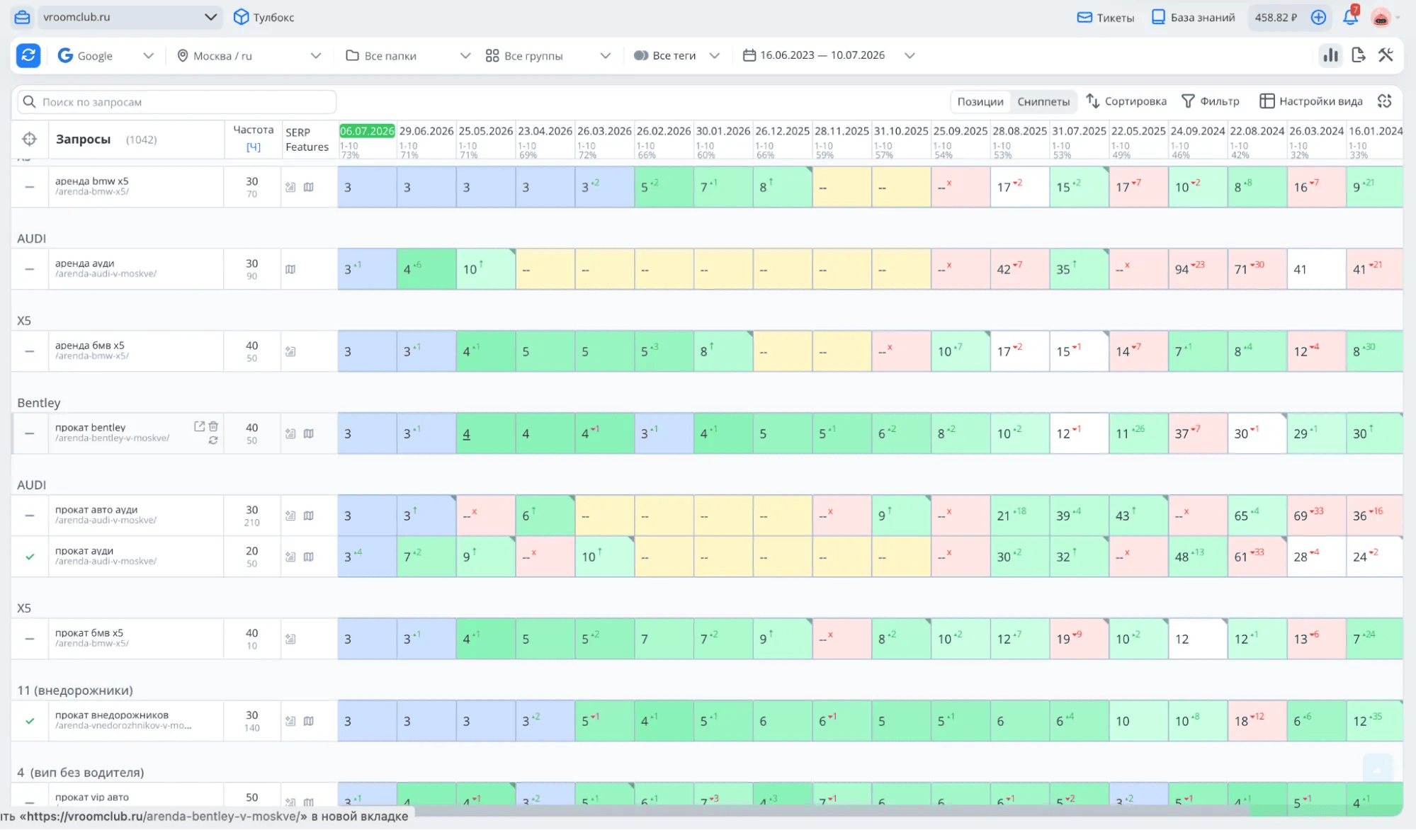The image size is (1416, 830).
Task: Click the export report file icon
Action: (x=1358, y=55)
